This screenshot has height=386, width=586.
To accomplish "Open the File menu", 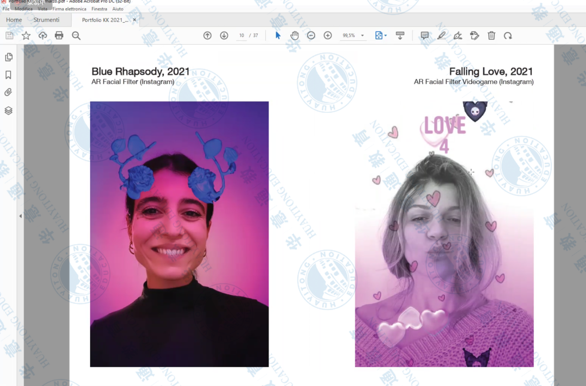I will click(x=6, y=9).
